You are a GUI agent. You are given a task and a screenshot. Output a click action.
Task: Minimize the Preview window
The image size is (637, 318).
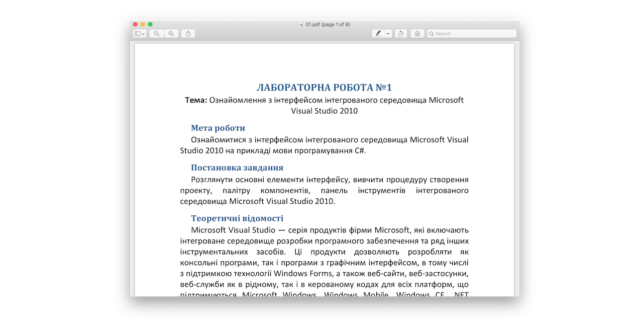pyautogui.click(x=143, y=24)
